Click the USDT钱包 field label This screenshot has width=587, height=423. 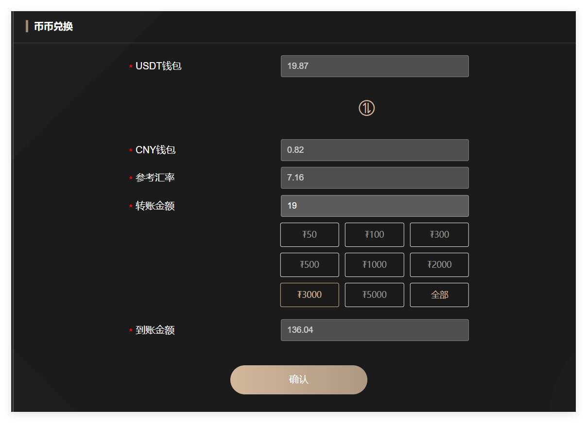(158, 66)
